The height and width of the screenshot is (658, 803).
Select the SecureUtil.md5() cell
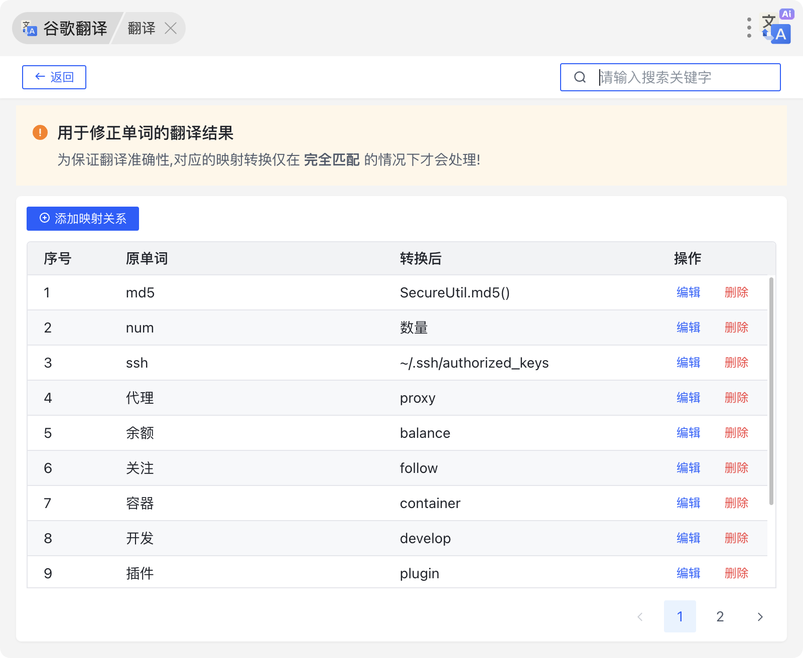[x=455, y=292]
